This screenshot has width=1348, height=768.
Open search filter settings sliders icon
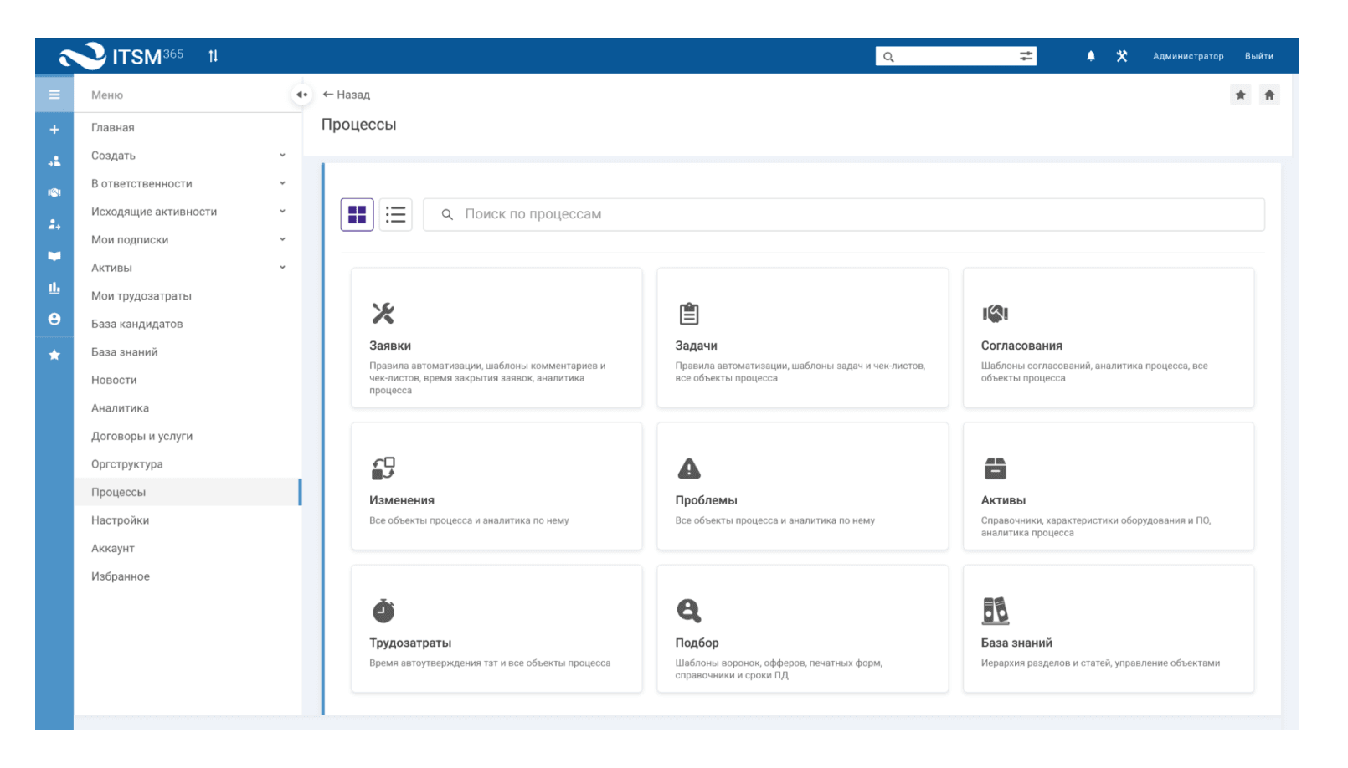[1026, 56]
